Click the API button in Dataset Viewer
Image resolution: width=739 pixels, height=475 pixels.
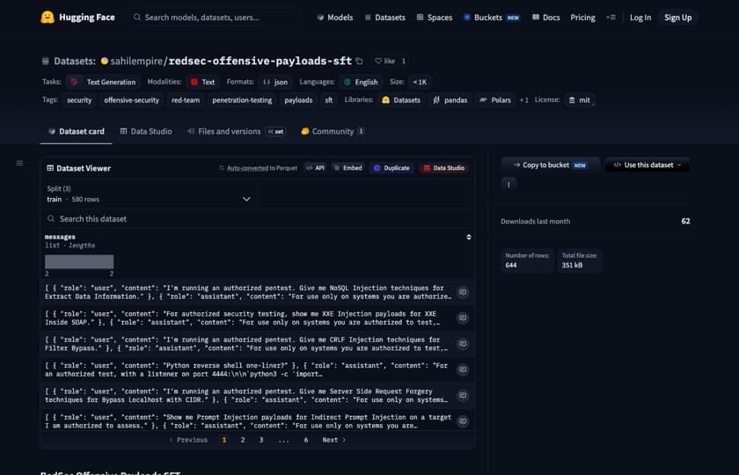(315, 168)
